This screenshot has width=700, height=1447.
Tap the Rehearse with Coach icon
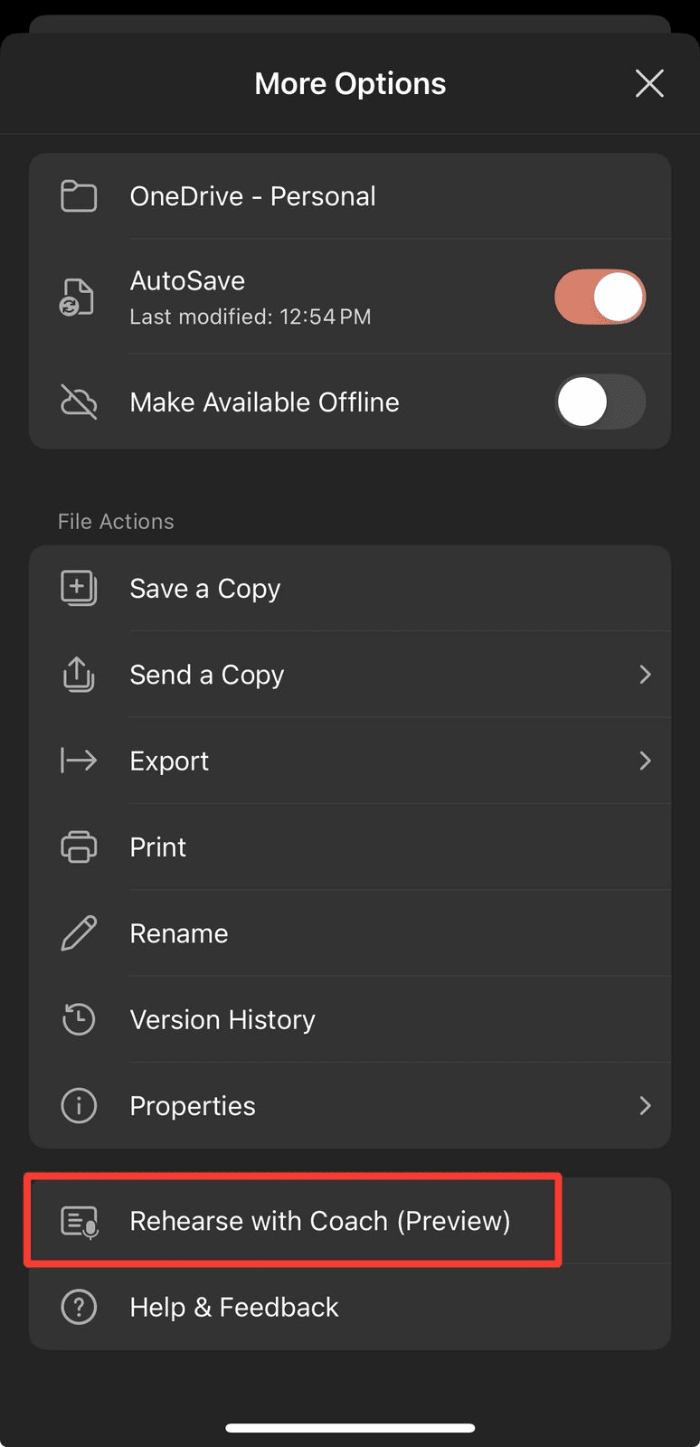(x=79, y=1222)
